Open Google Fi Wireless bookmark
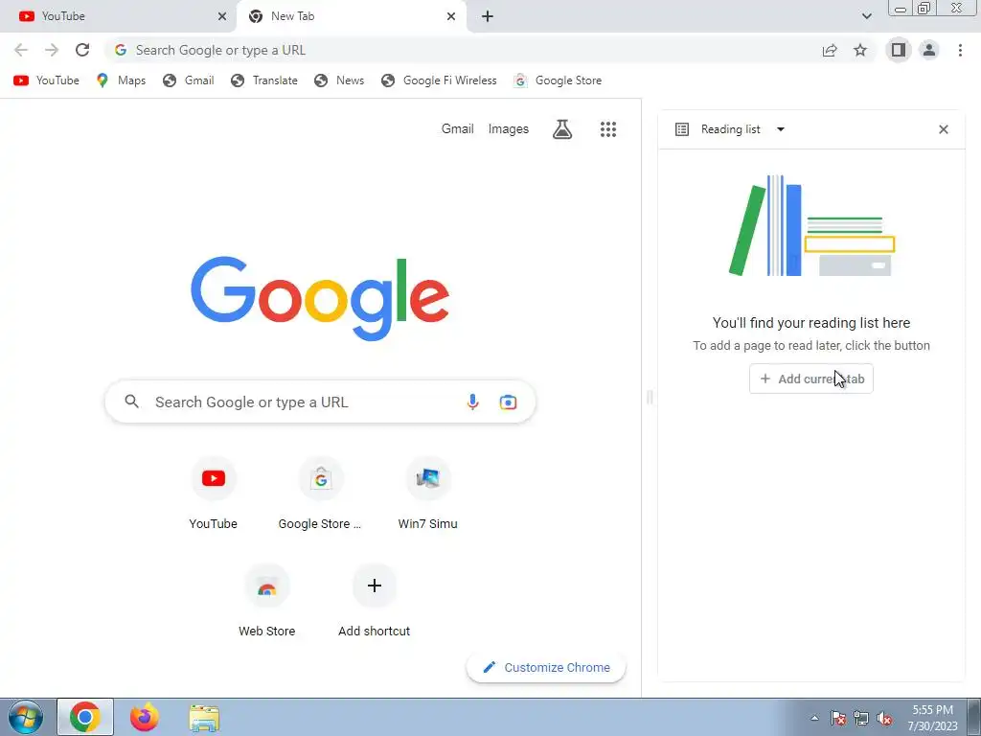The width and height of the screenshot is (981, 736). coord(439,80)
